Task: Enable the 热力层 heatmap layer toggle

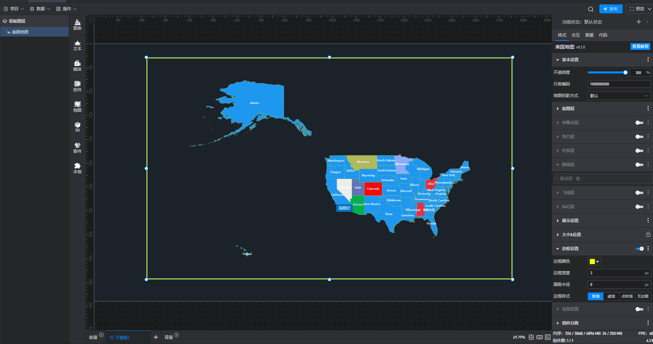Action: [x=639, y=137]
